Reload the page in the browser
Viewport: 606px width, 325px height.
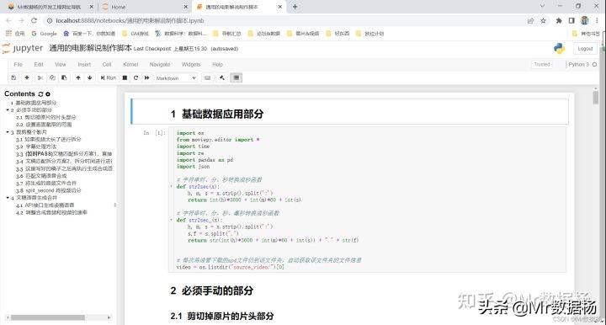click(34, 20)
